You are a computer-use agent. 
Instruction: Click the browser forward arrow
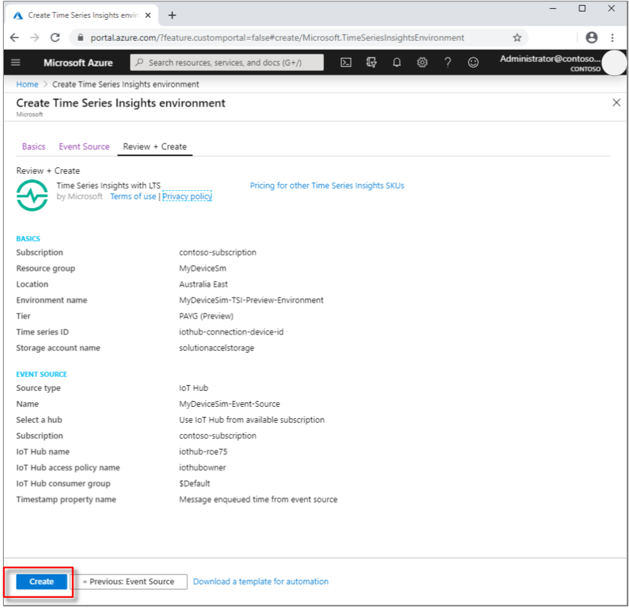(x=35, y=38)
